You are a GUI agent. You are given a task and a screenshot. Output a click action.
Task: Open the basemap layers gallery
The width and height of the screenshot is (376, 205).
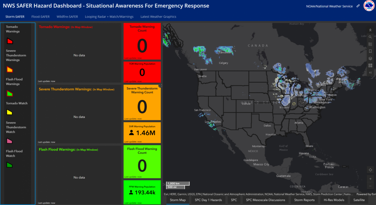click(x=370, y=58)
